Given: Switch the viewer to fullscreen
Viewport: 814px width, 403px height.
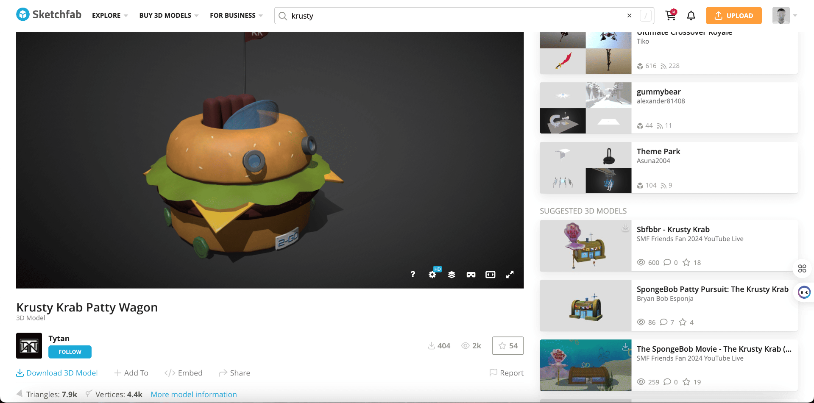Looking at the screenshot, I should point(510,275).
